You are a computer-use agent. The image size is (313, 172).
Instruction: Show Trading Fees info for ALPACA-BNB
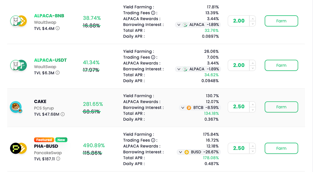click(x=153, y=13)
